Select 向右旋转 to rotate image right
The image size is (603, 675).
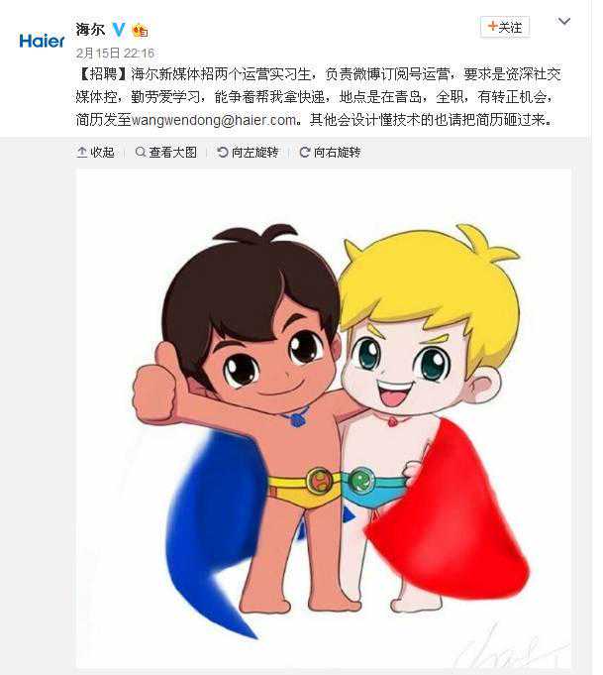pyautogui.click(x=330, y=152)
